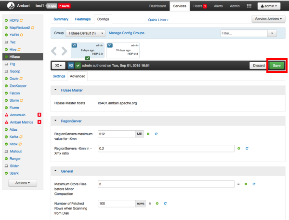Click undo icon for Number of Fetched Rows
Screen dimensions: 289x220
point(165,204)
